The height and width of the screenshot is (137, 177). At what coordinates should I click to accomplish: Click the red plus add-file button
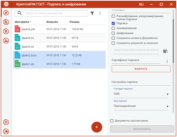point(97,127)
